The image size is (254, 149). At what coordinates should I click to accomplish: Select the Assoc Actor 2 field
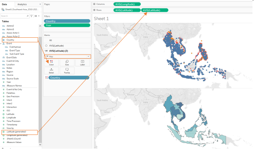point(13,36)
